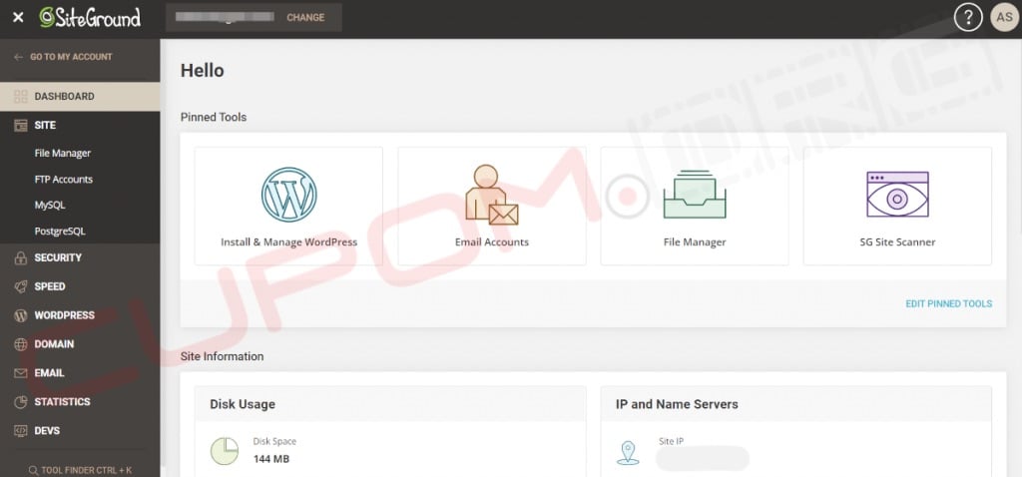The image size is (1022, 477).
Task: Click the Pinned Tools heading
Action: tap(214, 118)
